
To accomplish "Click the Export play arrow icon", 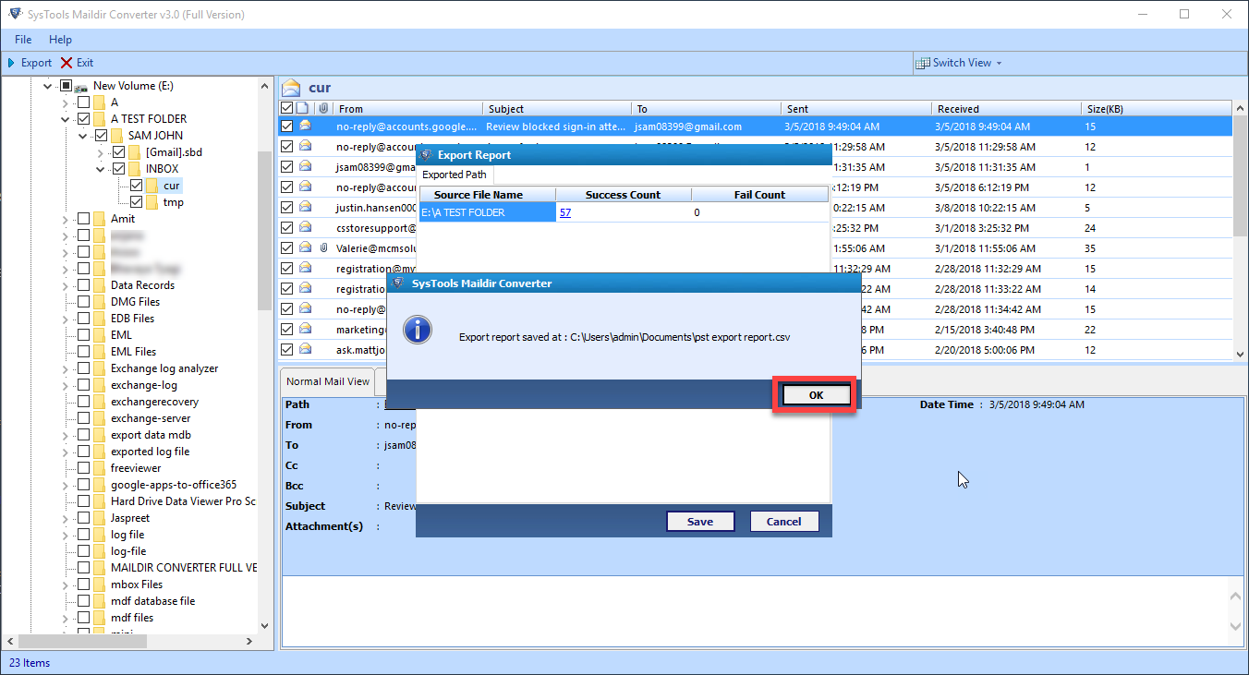I will [11, 63].
